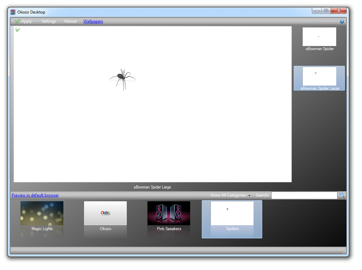This screenshot has width=362, height=270.
Task: Click the Apply button with green checkmark
Action: click(x=24, y=22)
